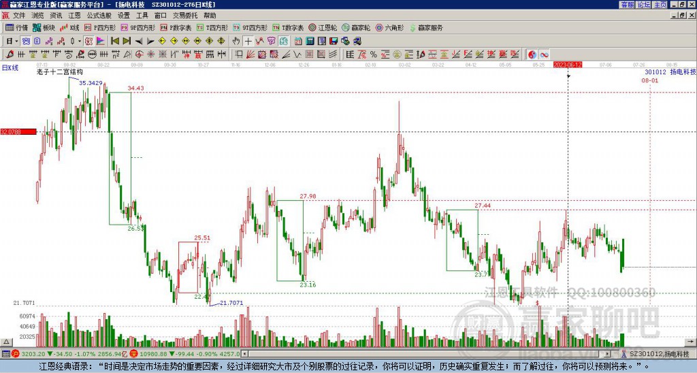Open the 资讯 menu
This screenshot has width=697, height=373.
[x=56, y=16]
